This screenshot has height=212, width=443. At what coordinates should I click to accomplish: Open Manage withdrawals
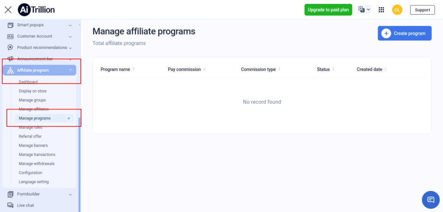click(x=37, y=164)
